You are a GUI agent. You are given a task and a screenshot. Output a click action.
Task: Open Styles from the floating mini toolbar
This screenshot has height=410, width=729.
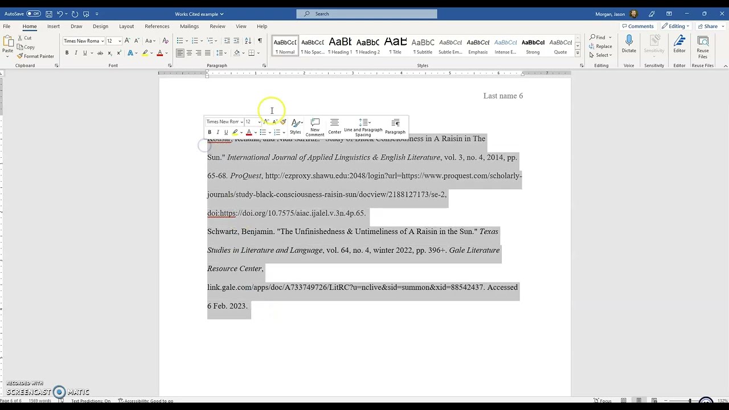click(x=296, y=126)
